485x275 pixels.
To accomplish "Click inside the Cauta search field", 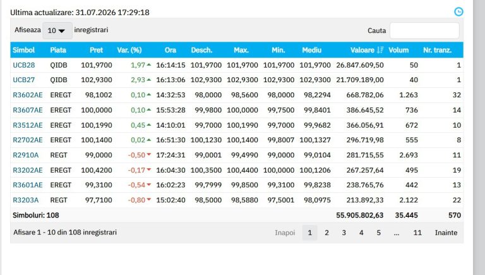I will [424, 30].
